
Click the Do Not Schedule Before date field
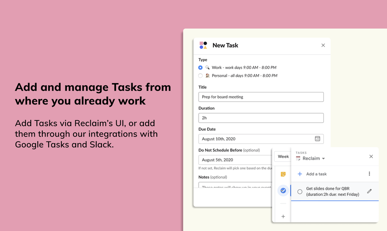[235, 160]
